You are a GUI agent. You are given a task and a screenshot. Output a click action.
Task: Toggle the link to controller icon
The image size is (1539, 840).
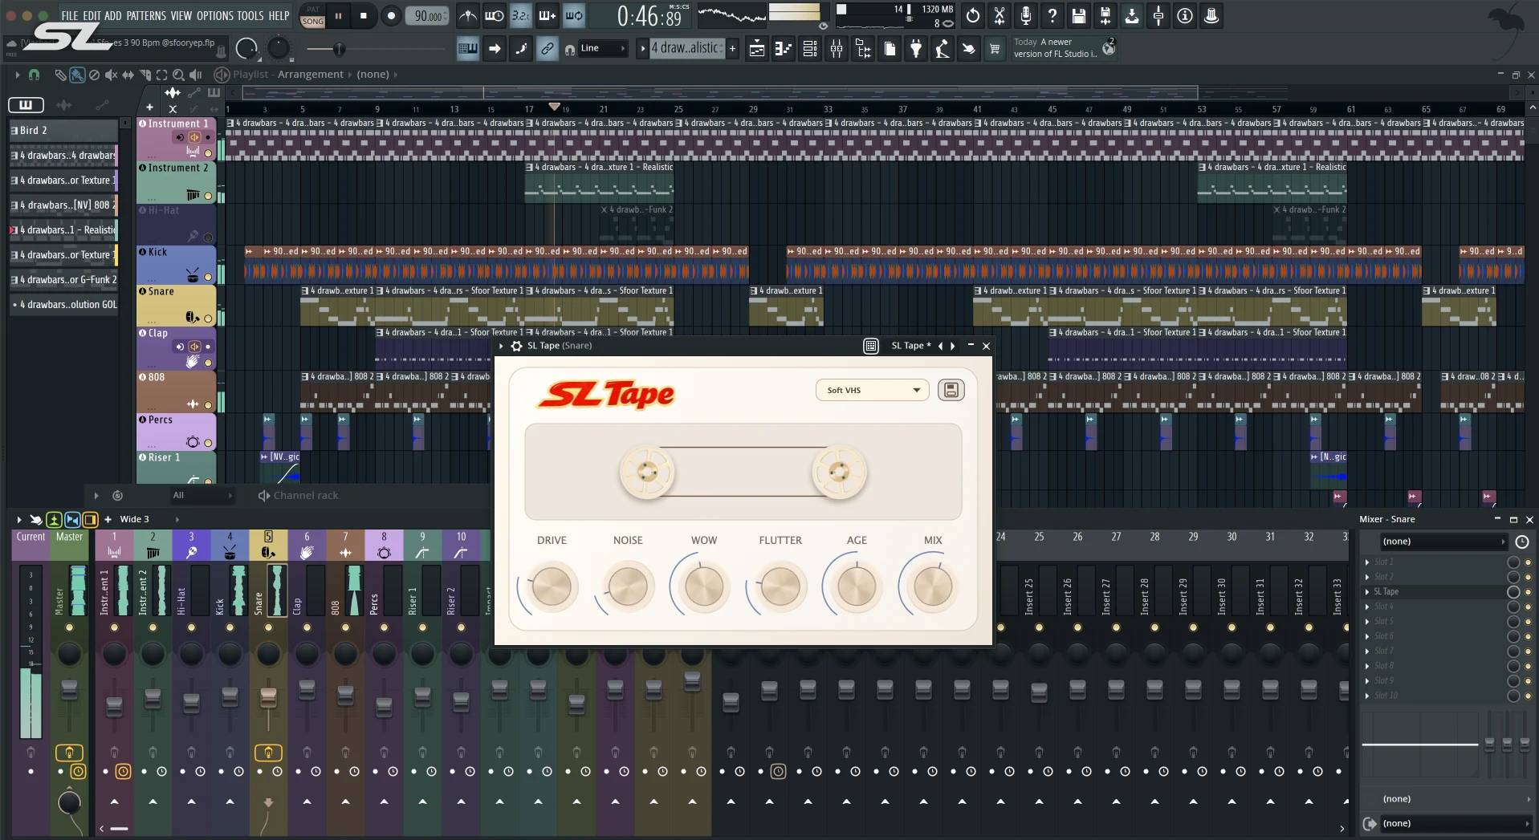click(x=547, y=49)
